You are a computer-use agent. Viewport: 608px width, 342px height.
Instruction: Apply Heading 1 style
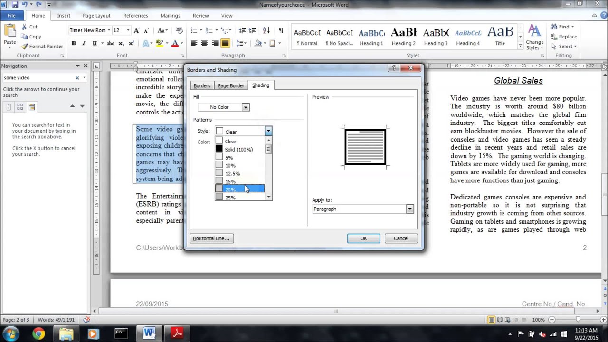click(371, 37)
